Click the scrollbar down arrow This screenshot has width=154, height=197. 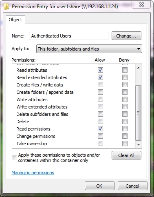tap(139, 145)
